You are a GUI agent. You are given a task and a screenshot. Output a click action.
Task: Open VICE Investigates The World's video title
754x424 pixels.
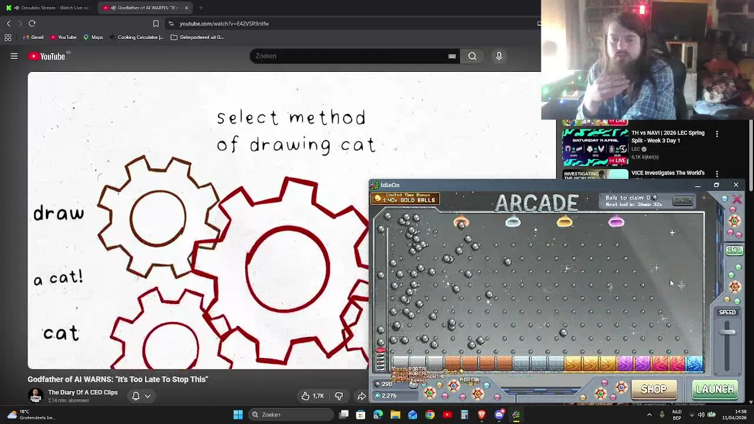[x=668, y=173]
